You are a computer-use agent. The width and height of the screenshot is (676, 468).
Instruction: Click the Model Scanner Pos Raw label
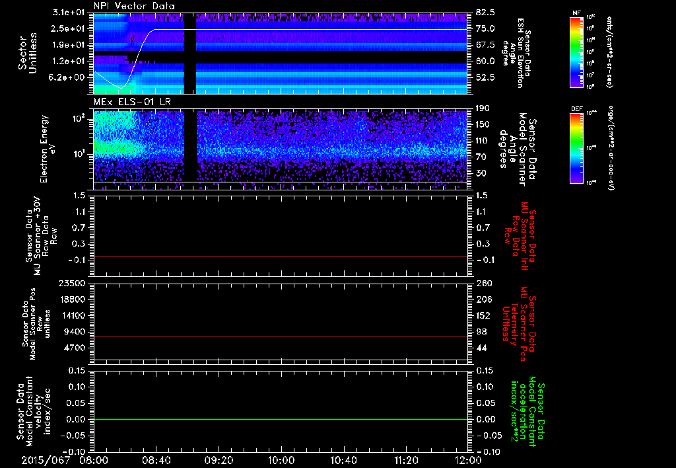(36, 324)
